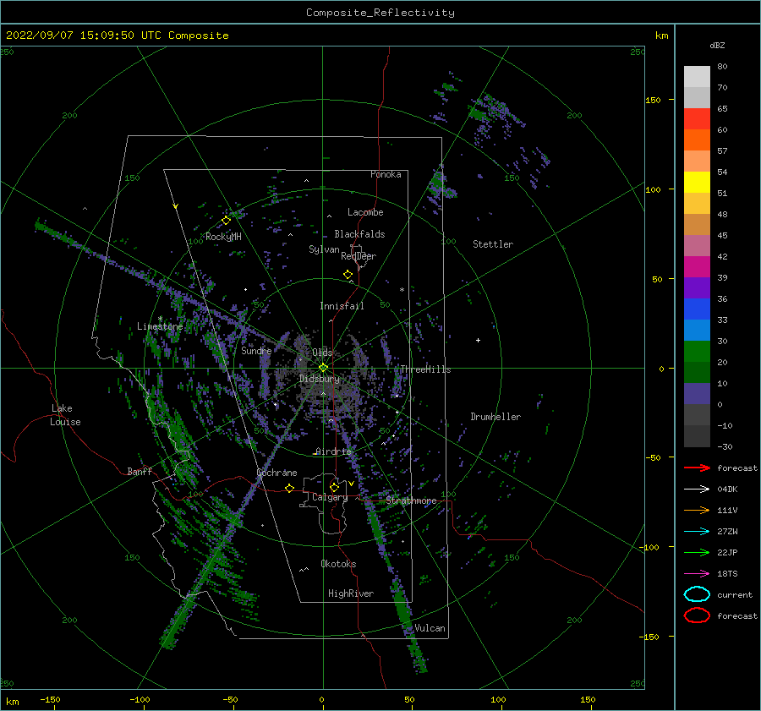Select the red swatch between 65 and 60
This screenshot has width=761, height=711.
click(x=697, y=119)
